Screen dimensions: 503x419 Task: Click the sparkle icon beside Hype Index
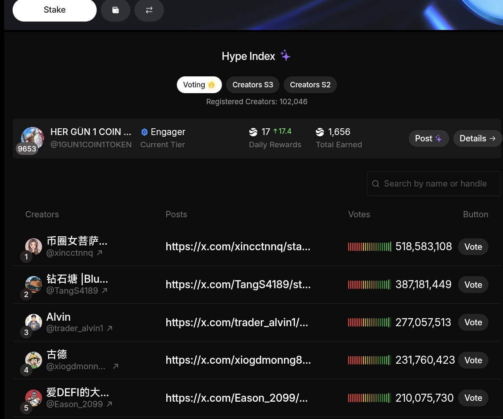tap(285, 55)
